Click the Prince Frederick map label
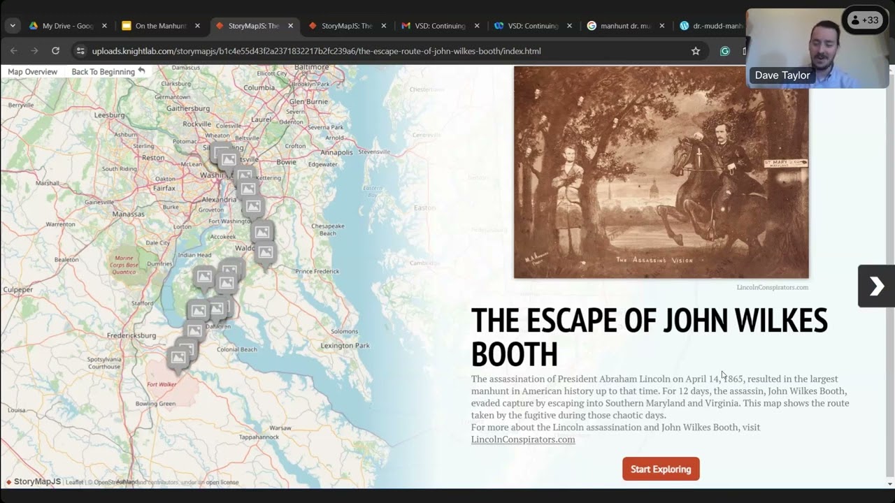Screen dimensions: 895x503 pyautogui.click(x=317, y=271)
